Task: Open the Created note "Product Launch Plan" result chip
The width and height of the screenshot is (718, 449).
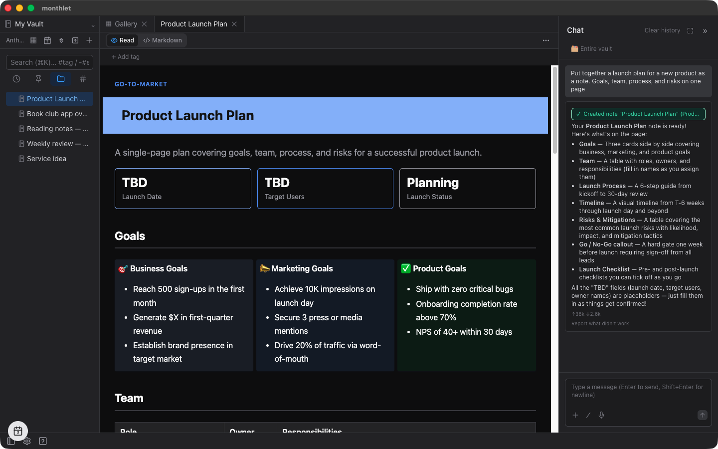Action: [x=638, y=114]
